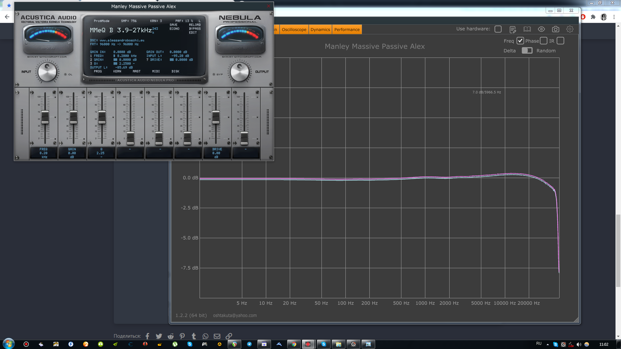Open the PROG page in Nebula display
This screenshot has height=349, width=621.
click(x=98, y=71)
